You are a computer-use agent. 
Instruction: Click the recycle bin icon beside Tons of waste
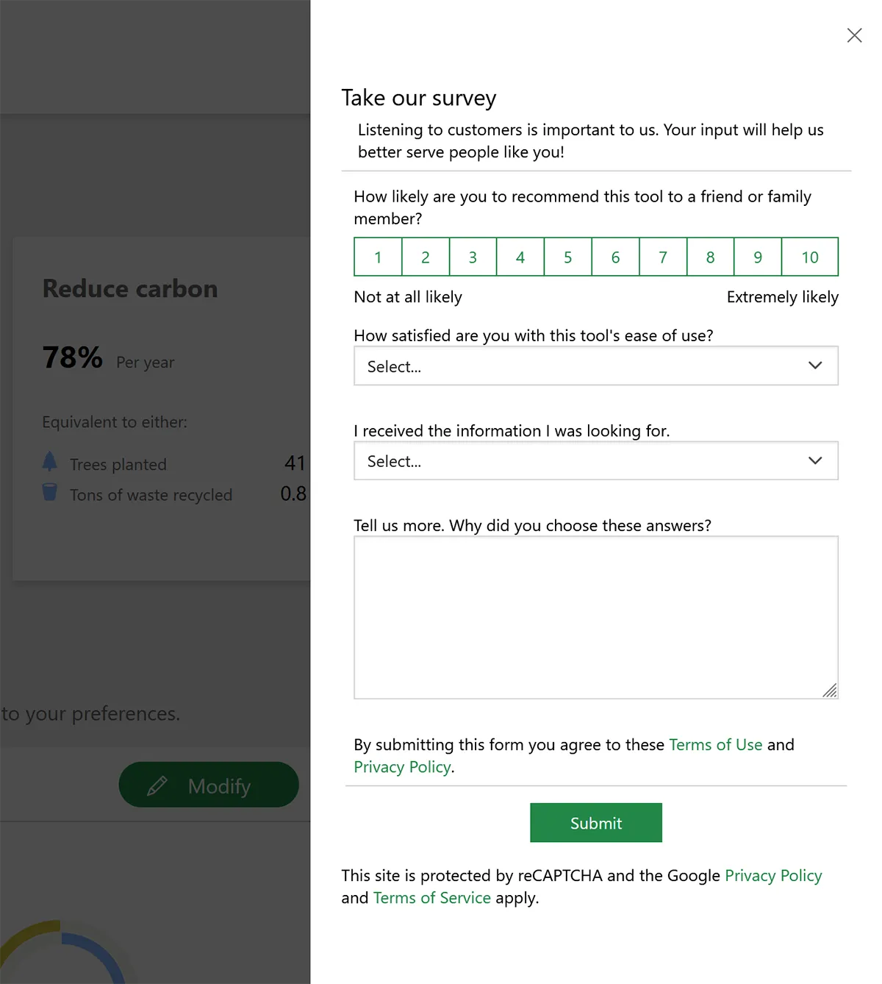coord(49,492)
